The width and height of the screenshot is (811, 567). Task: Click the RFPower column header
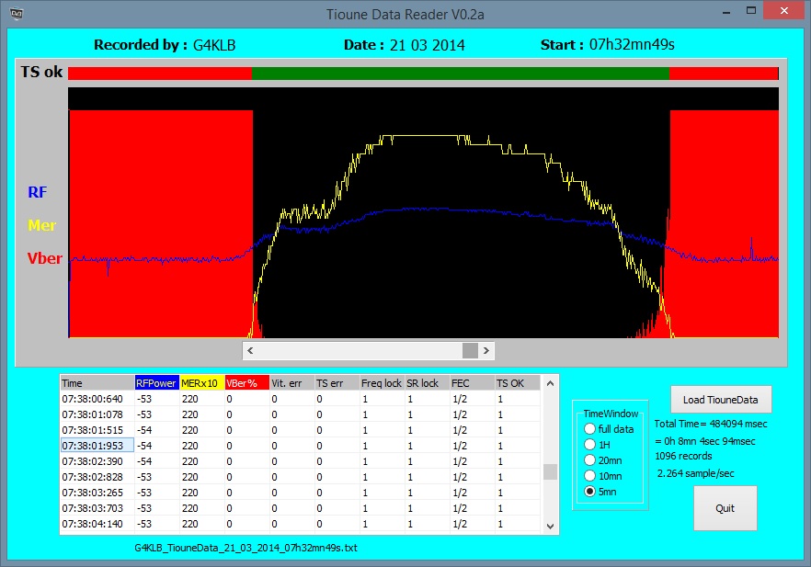[156, 383]
